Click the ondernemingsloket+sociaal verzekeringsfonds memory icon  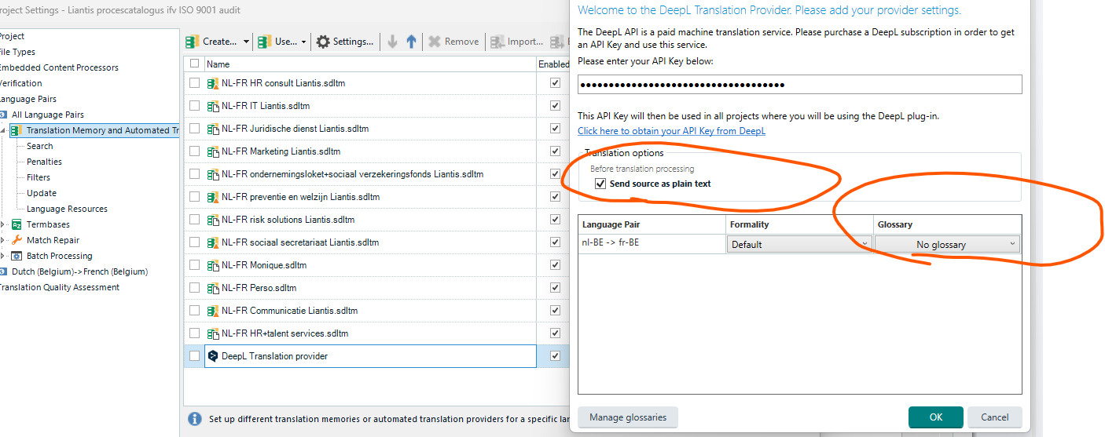click(x=212, y=174)
